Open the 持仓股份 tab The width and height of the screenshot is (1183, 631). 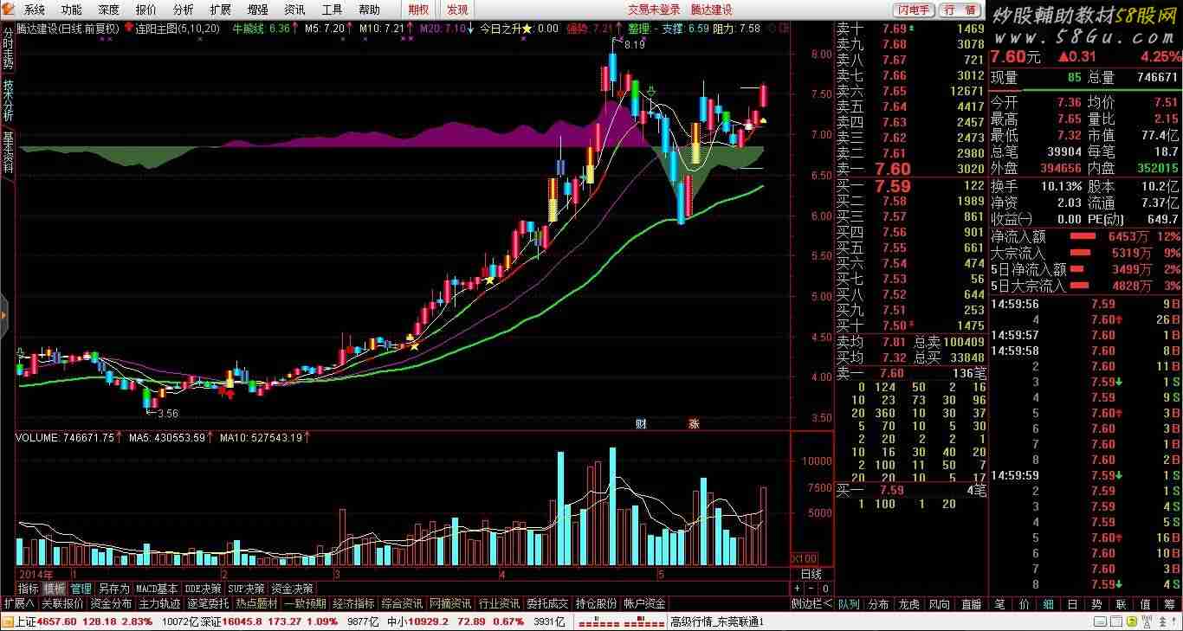[597, 603]
